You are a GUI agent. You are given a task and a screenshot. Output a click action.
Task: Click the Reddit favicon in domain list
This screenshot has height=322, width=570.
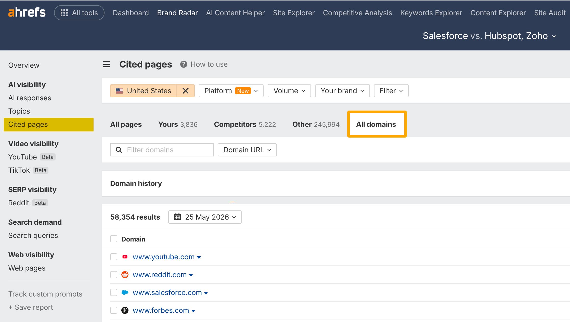[125, 275]
